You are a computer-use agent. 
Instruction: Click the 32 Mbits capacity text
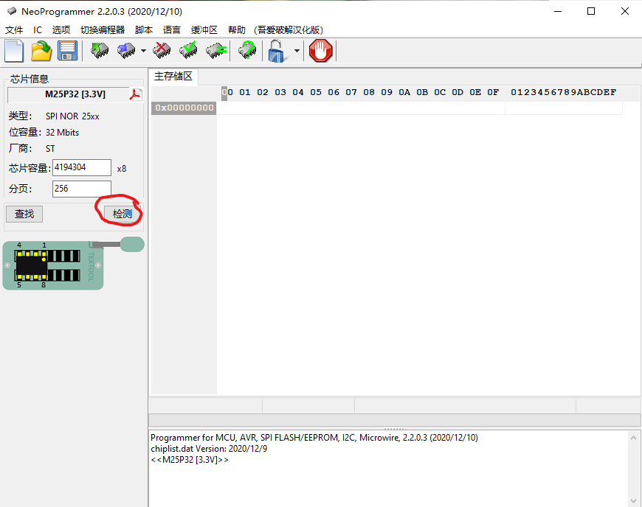[x=62, y=133]
